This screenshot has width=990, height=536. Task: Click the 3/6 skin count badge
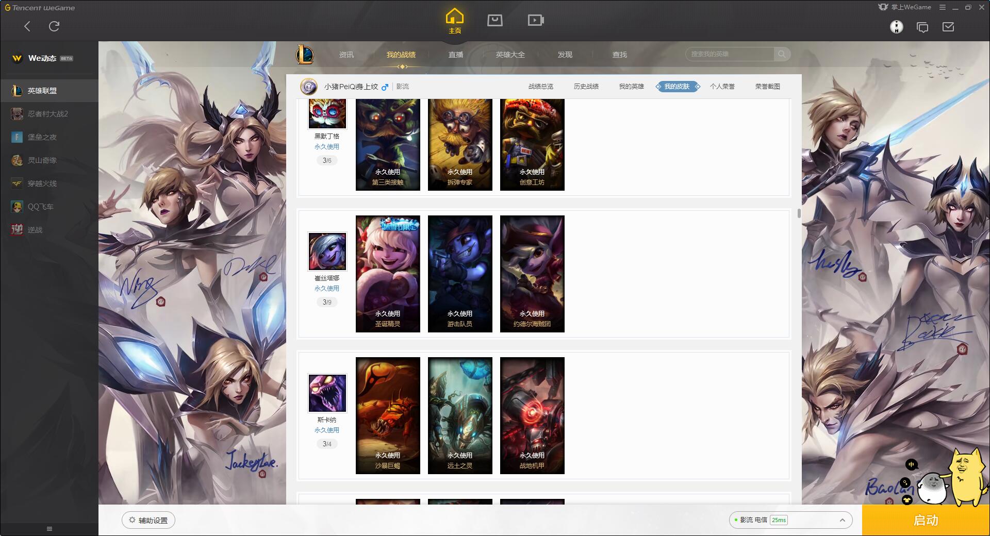click(x=327, y=160)
